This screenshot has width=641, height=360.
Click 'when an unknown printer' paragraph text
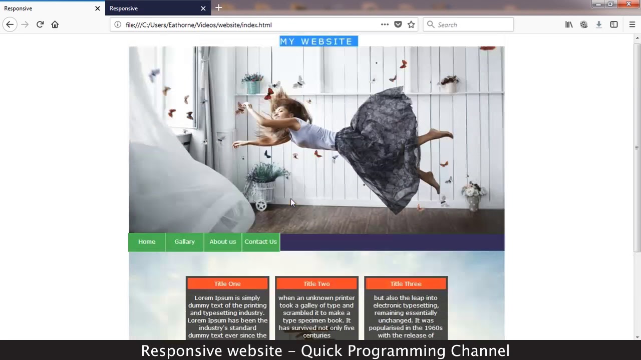point(316,317)
